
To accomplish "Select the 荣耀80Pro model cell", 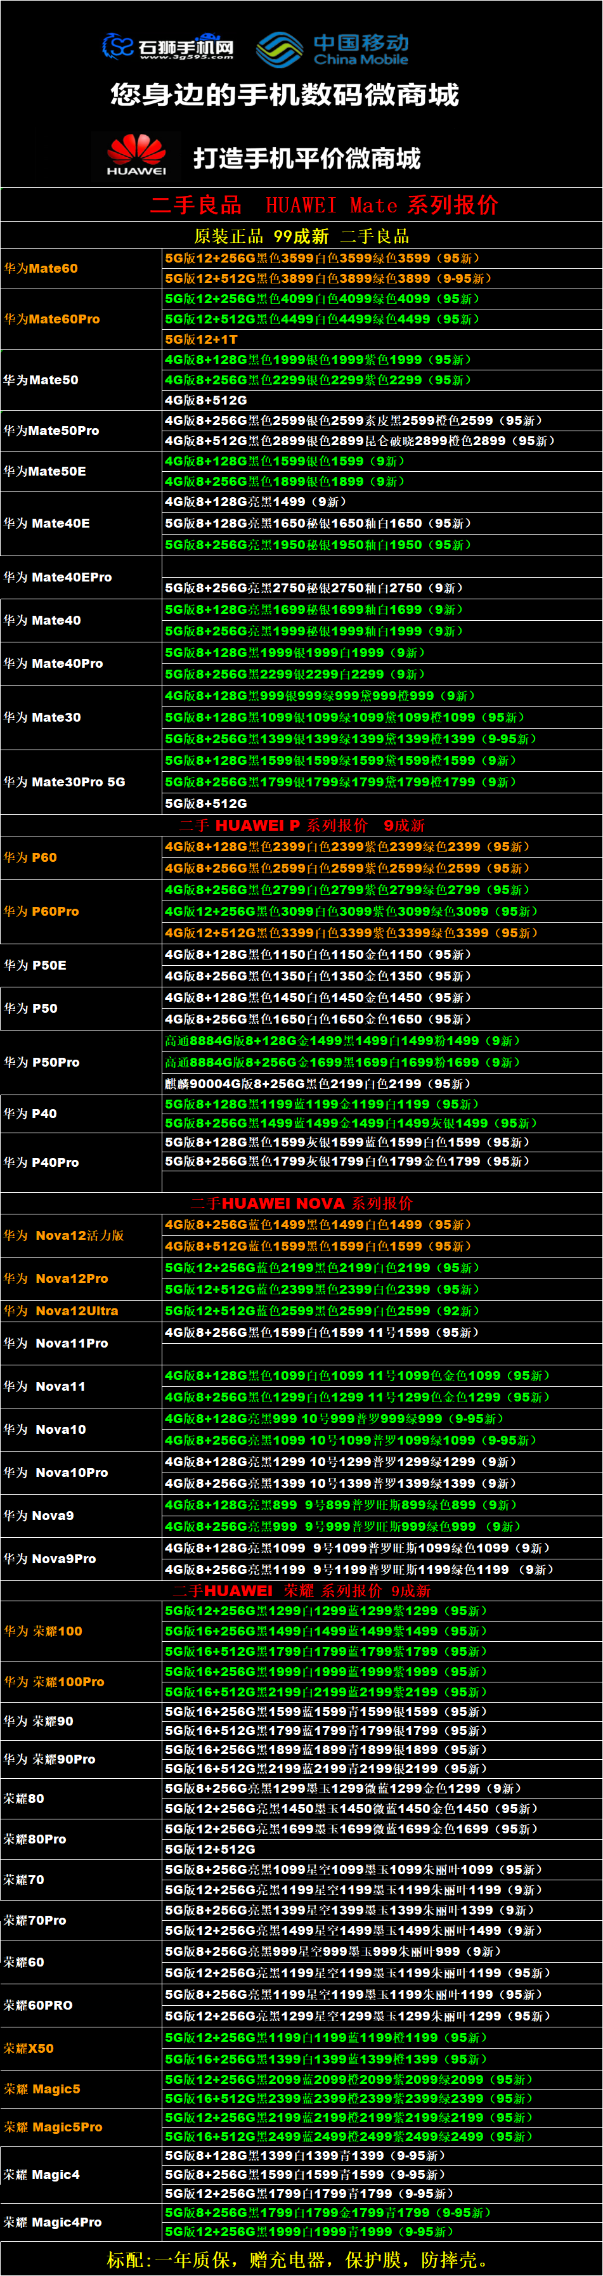I will [81, 1840].
